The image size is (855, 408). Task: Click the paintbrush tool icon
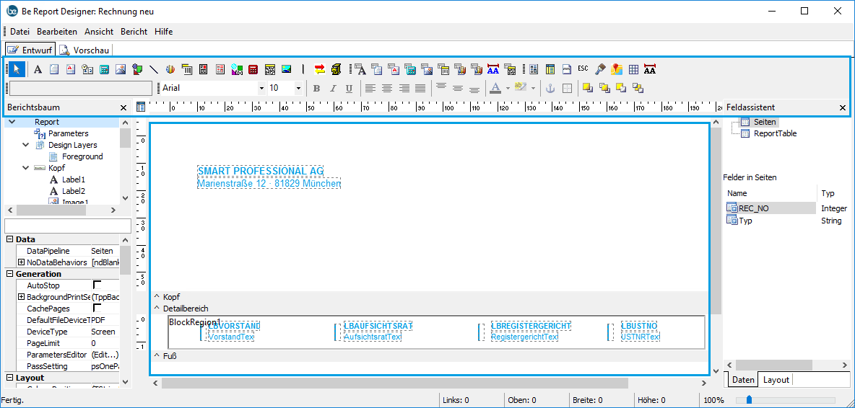tap(600, 69)
